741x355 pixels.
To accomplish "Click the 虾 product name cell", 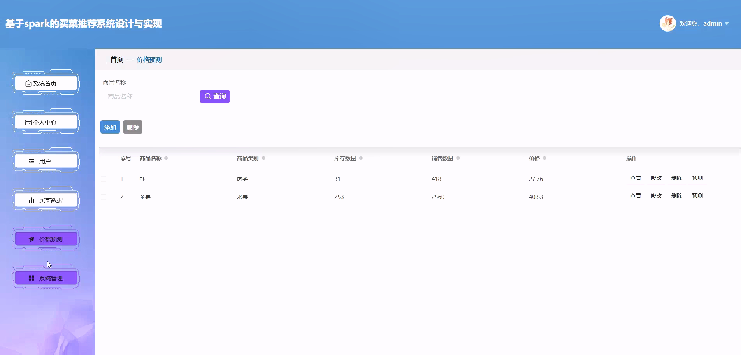I will [x=142, y=179].
